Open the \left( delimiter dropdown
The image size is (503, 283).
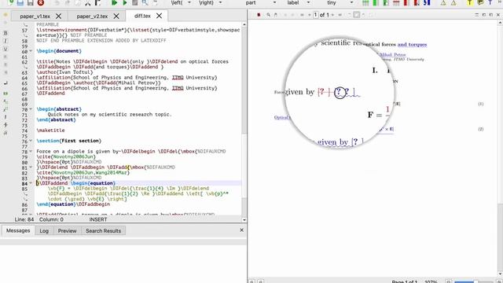[189, 2]
